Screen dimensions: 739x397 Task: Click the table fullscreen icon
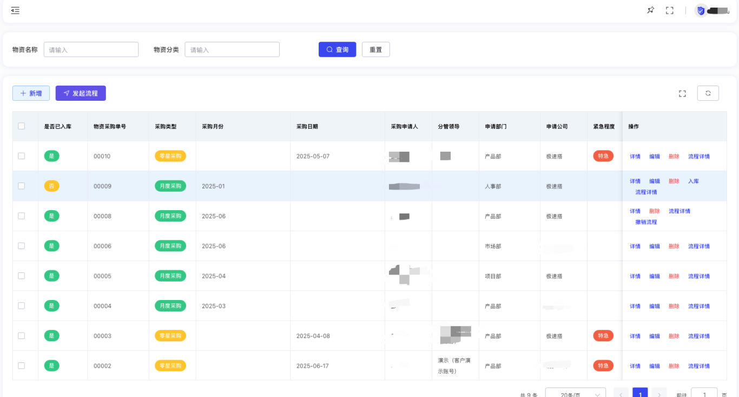[682, 94]
